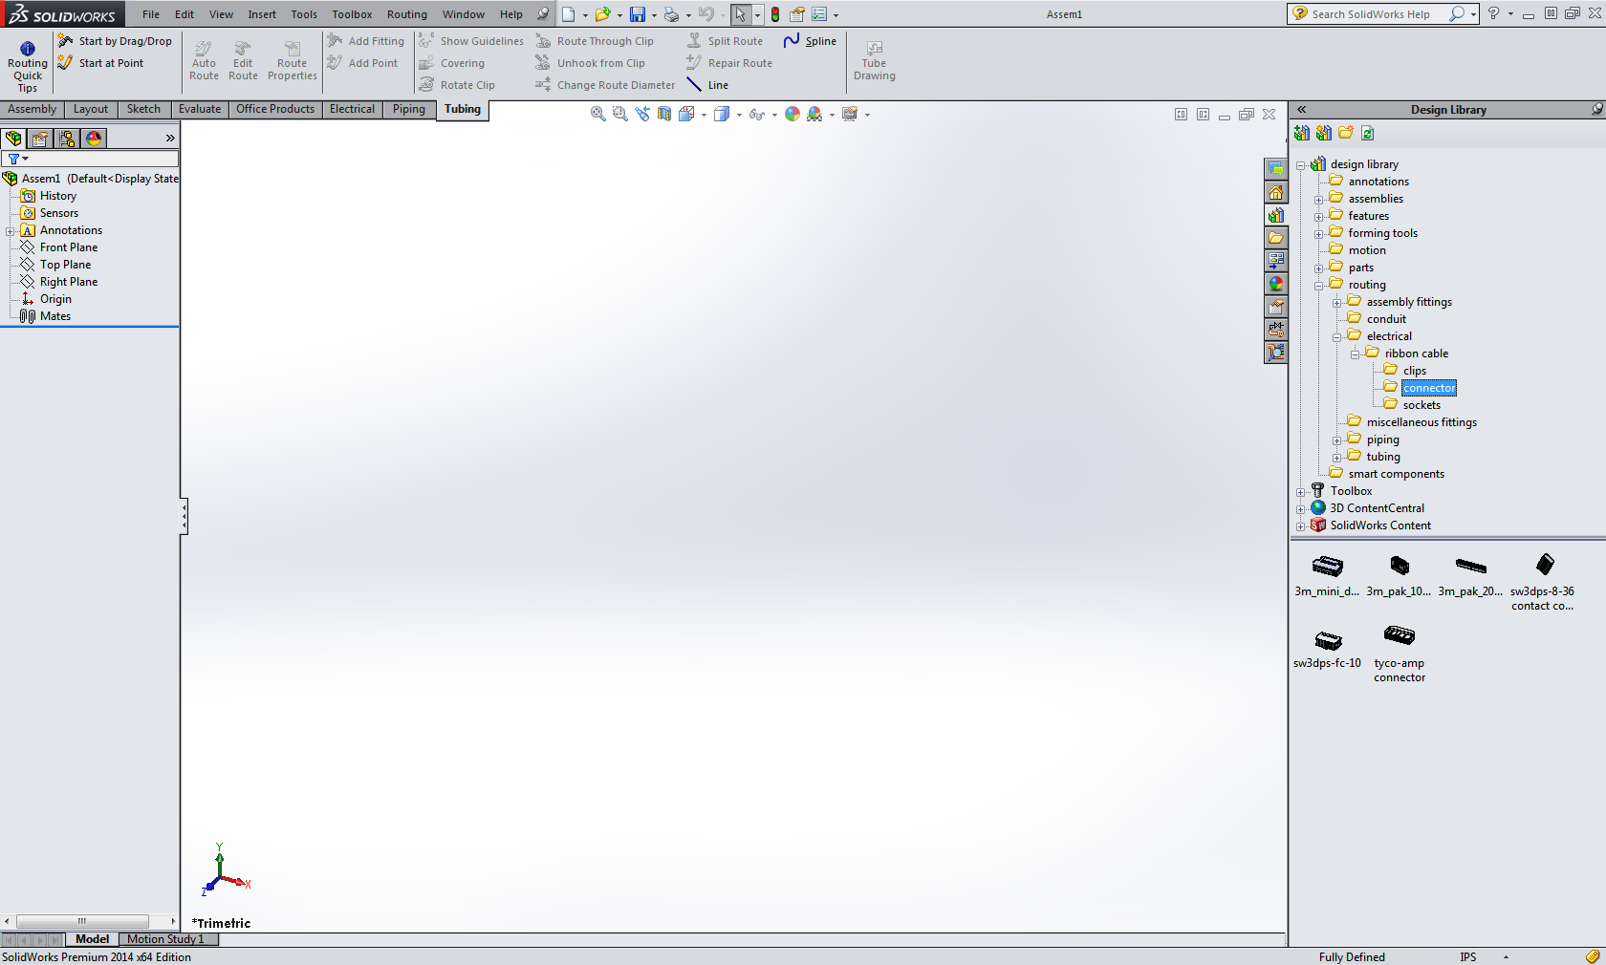Click Start at Point
Screen dimensions: 1606x965
(100, 63)
